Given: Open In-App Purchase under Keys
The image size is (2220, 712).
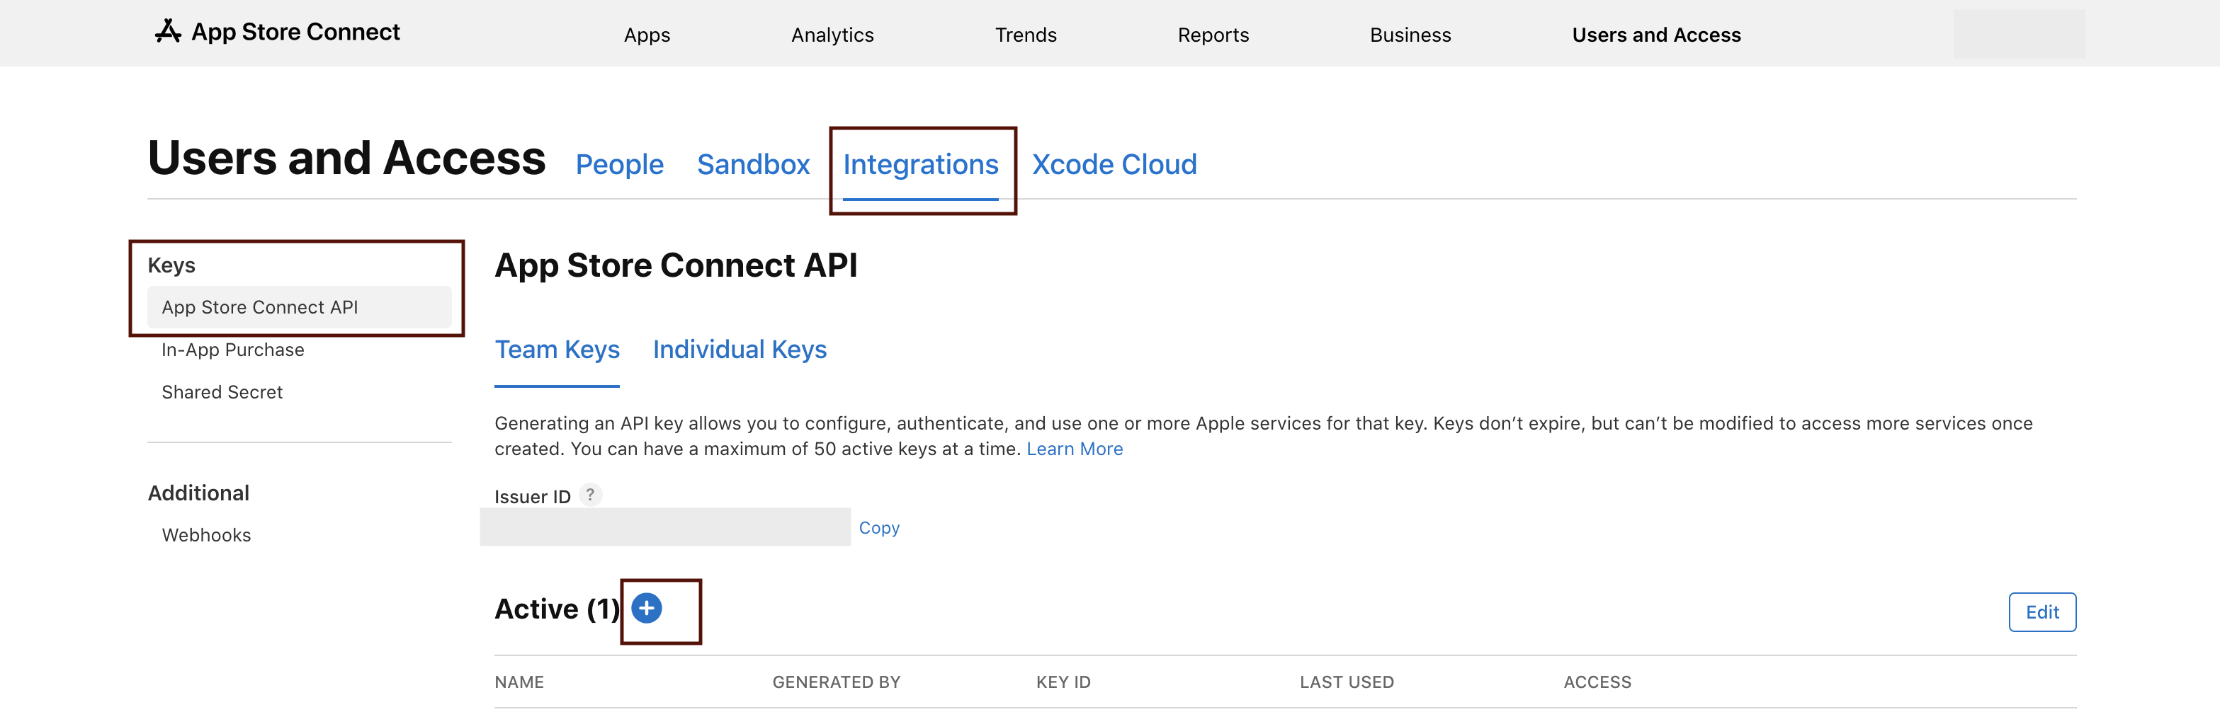Looking at the screenshot, I should tap(232, 350).
